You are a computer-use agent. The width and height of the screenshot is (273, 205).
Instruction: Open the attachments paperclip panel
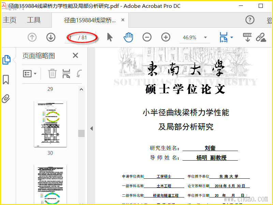[6, 99]
